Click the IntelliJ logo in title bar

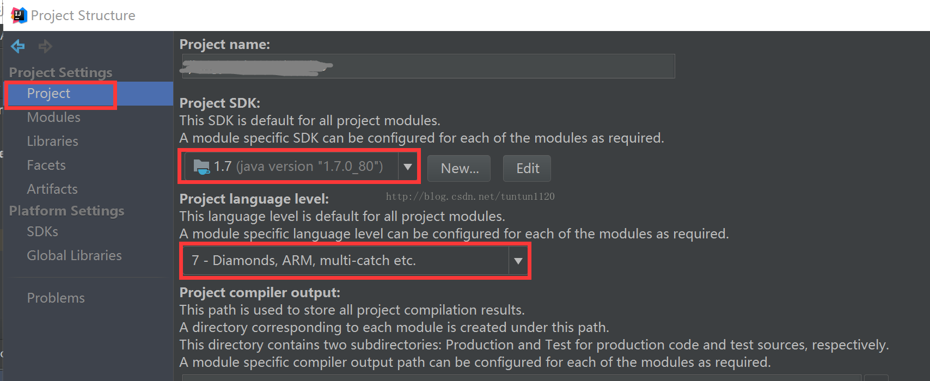(19, 15)
